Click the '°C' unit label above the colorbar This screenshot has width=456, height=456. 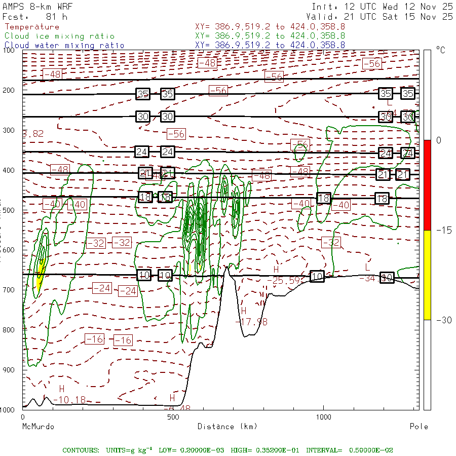tap(441, 50)
